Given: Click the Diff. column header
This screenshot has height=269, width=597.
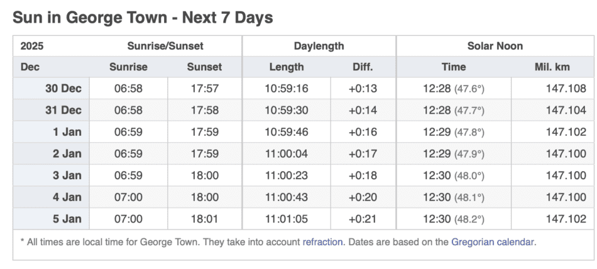Looking at the screenshot, I should (x=363, y=67).
